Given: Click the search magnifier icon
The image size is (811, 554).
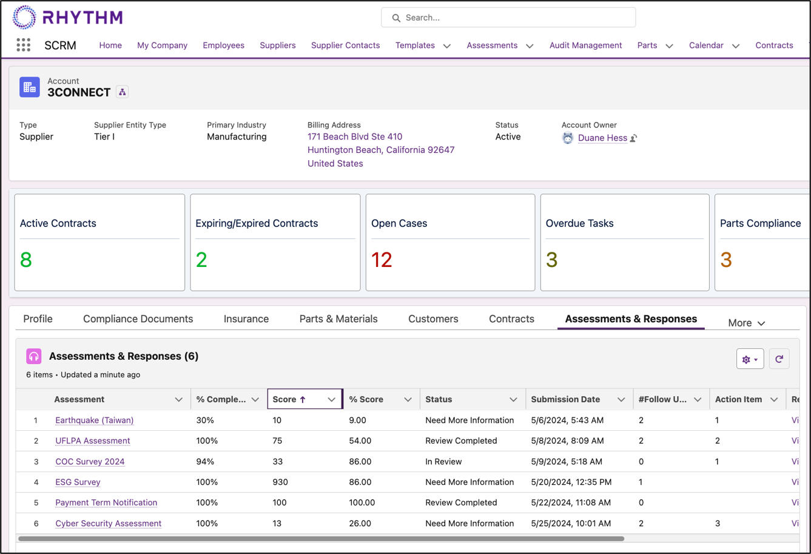Looking at the screenshot, I should tap(396, 18).
